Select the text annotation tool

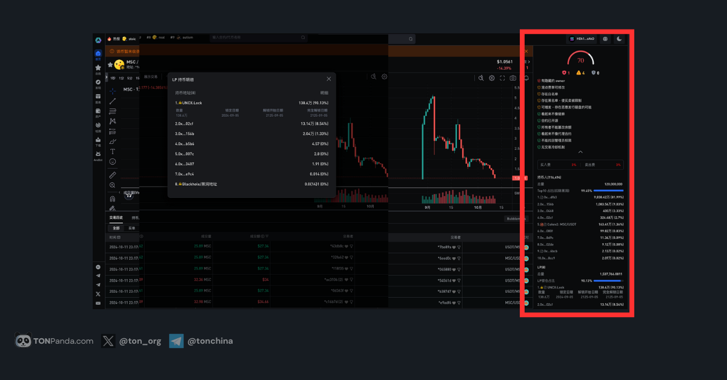coord(113,151)
